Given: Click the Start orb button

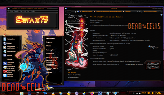Looking at the screenshot, I should [3, 93].
